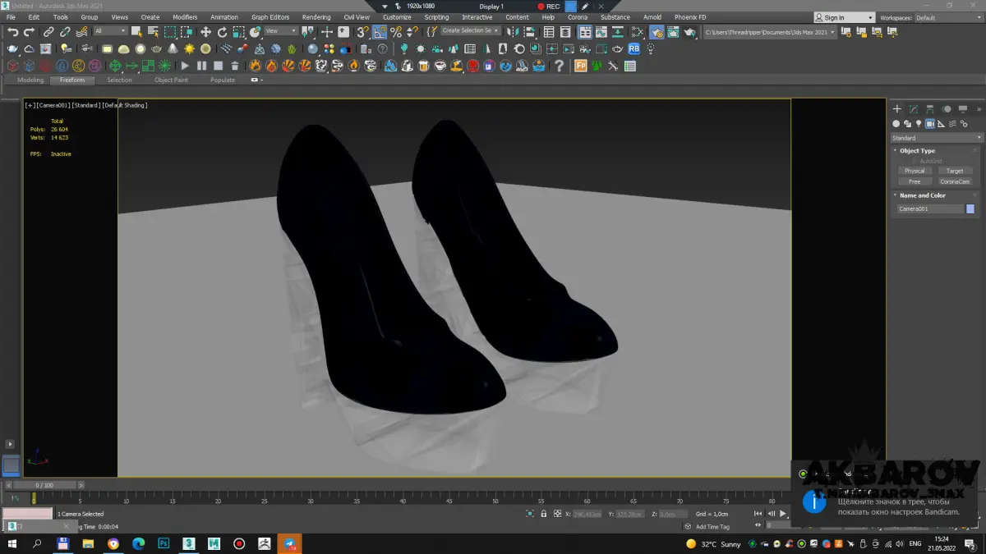986x554 pixels.
Task: Toggle the Percent Snap tool
Action: click(396, 32)
